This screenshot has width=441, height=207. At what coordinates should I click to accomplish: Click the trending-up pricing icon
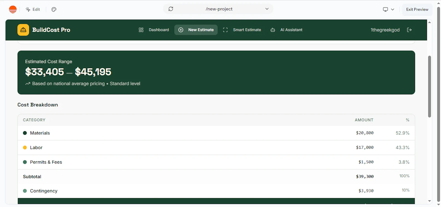pyautogui.click(x=28, y=84)
